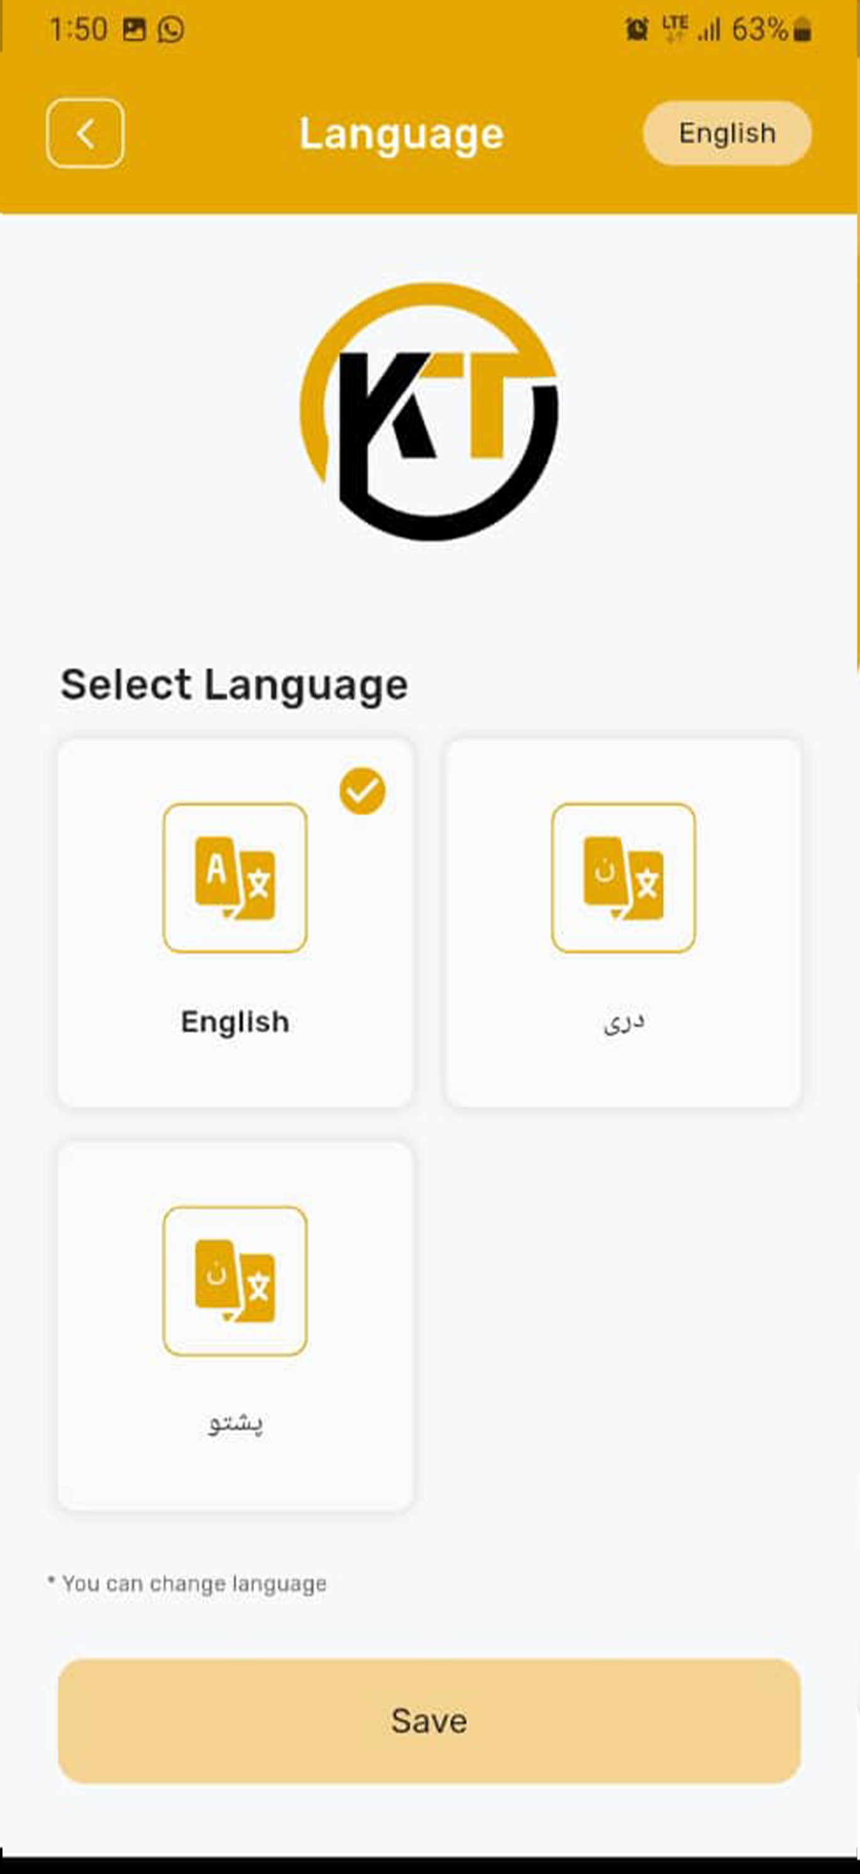Select the English translate icon
Screen dimensions: 860x1874
click(x=235, y=878)
